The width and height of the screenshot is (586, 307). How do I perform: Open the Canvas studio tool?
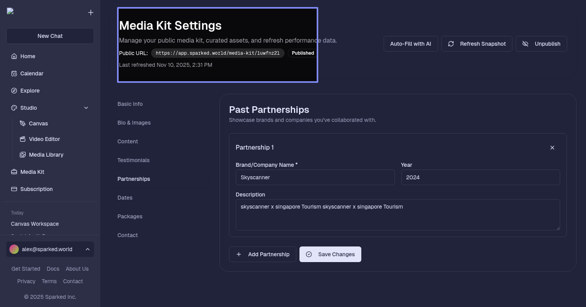tap(38, 123)
